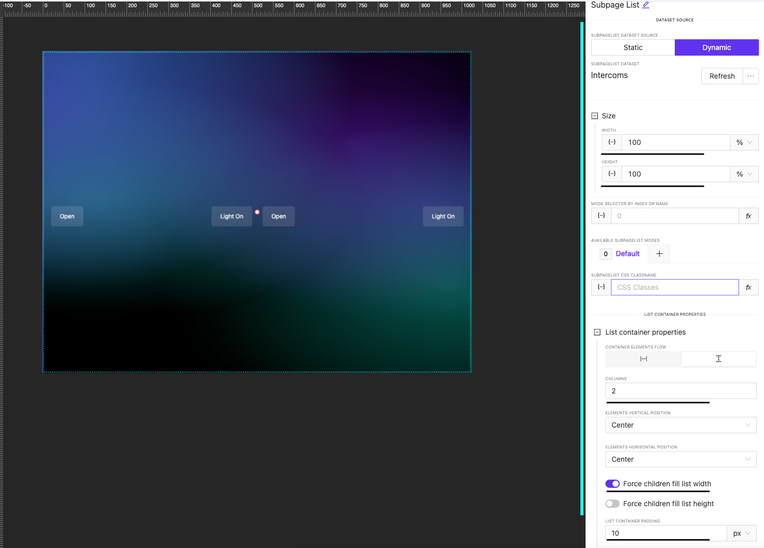Open dataset options via the ellipsis icon
Viewport: 764px width, 548px height.
tap(750, 76)
